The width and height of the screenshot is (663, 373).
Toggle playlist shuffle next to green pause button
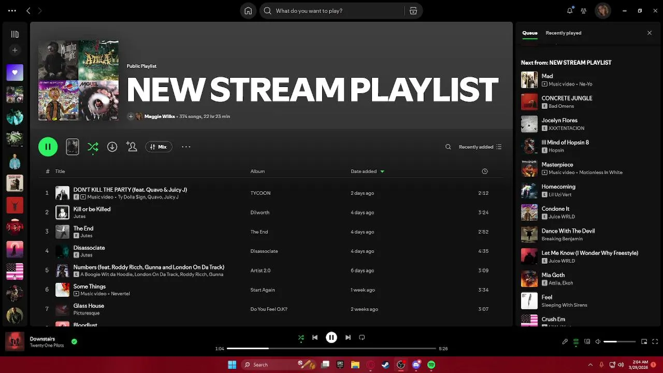tap(93, 147)
